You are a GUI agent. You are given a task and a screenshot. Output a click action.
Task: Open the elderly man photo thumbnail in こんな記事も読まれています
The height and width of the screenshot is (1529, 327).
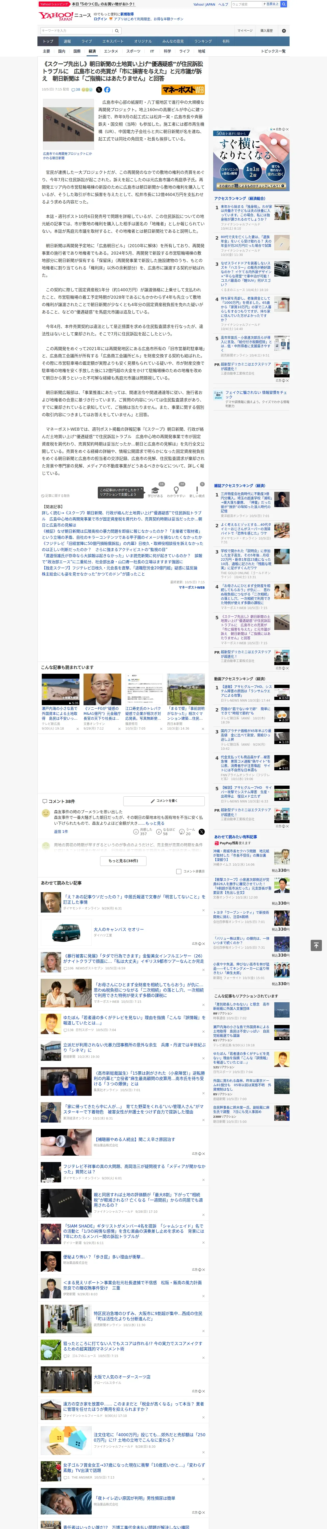(102, 689)
